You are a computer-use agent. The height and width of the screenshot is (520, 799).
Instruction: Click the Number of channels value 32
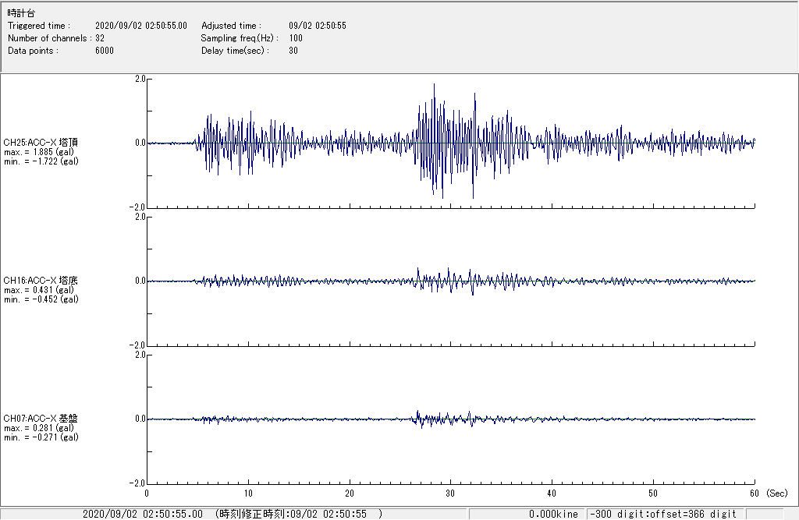point(100,38)
